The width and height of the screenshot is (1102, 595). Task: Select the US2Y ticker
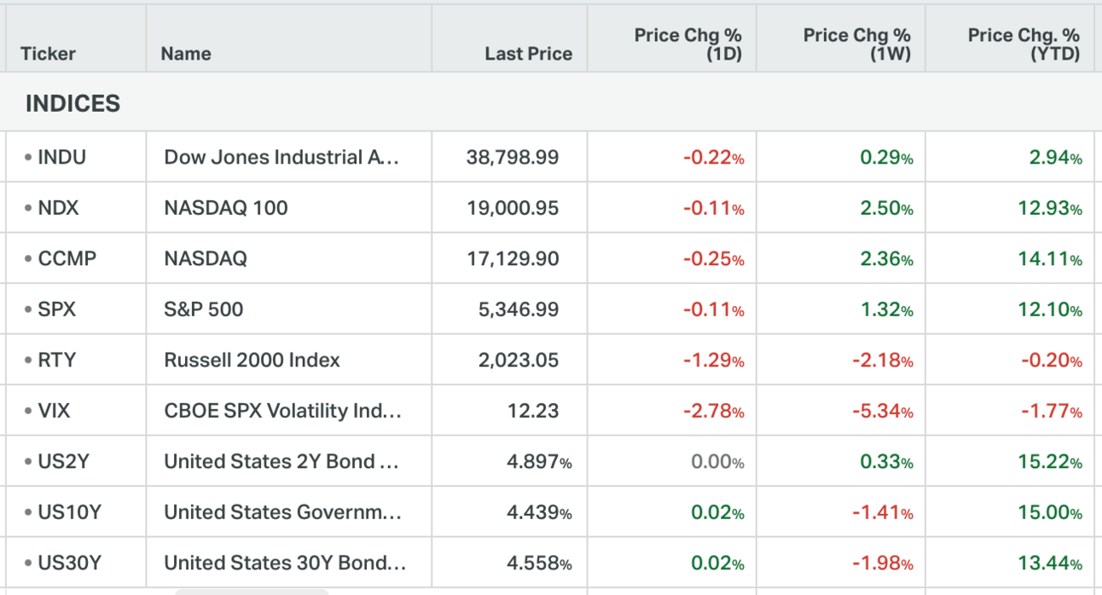[x=63, y=462]
